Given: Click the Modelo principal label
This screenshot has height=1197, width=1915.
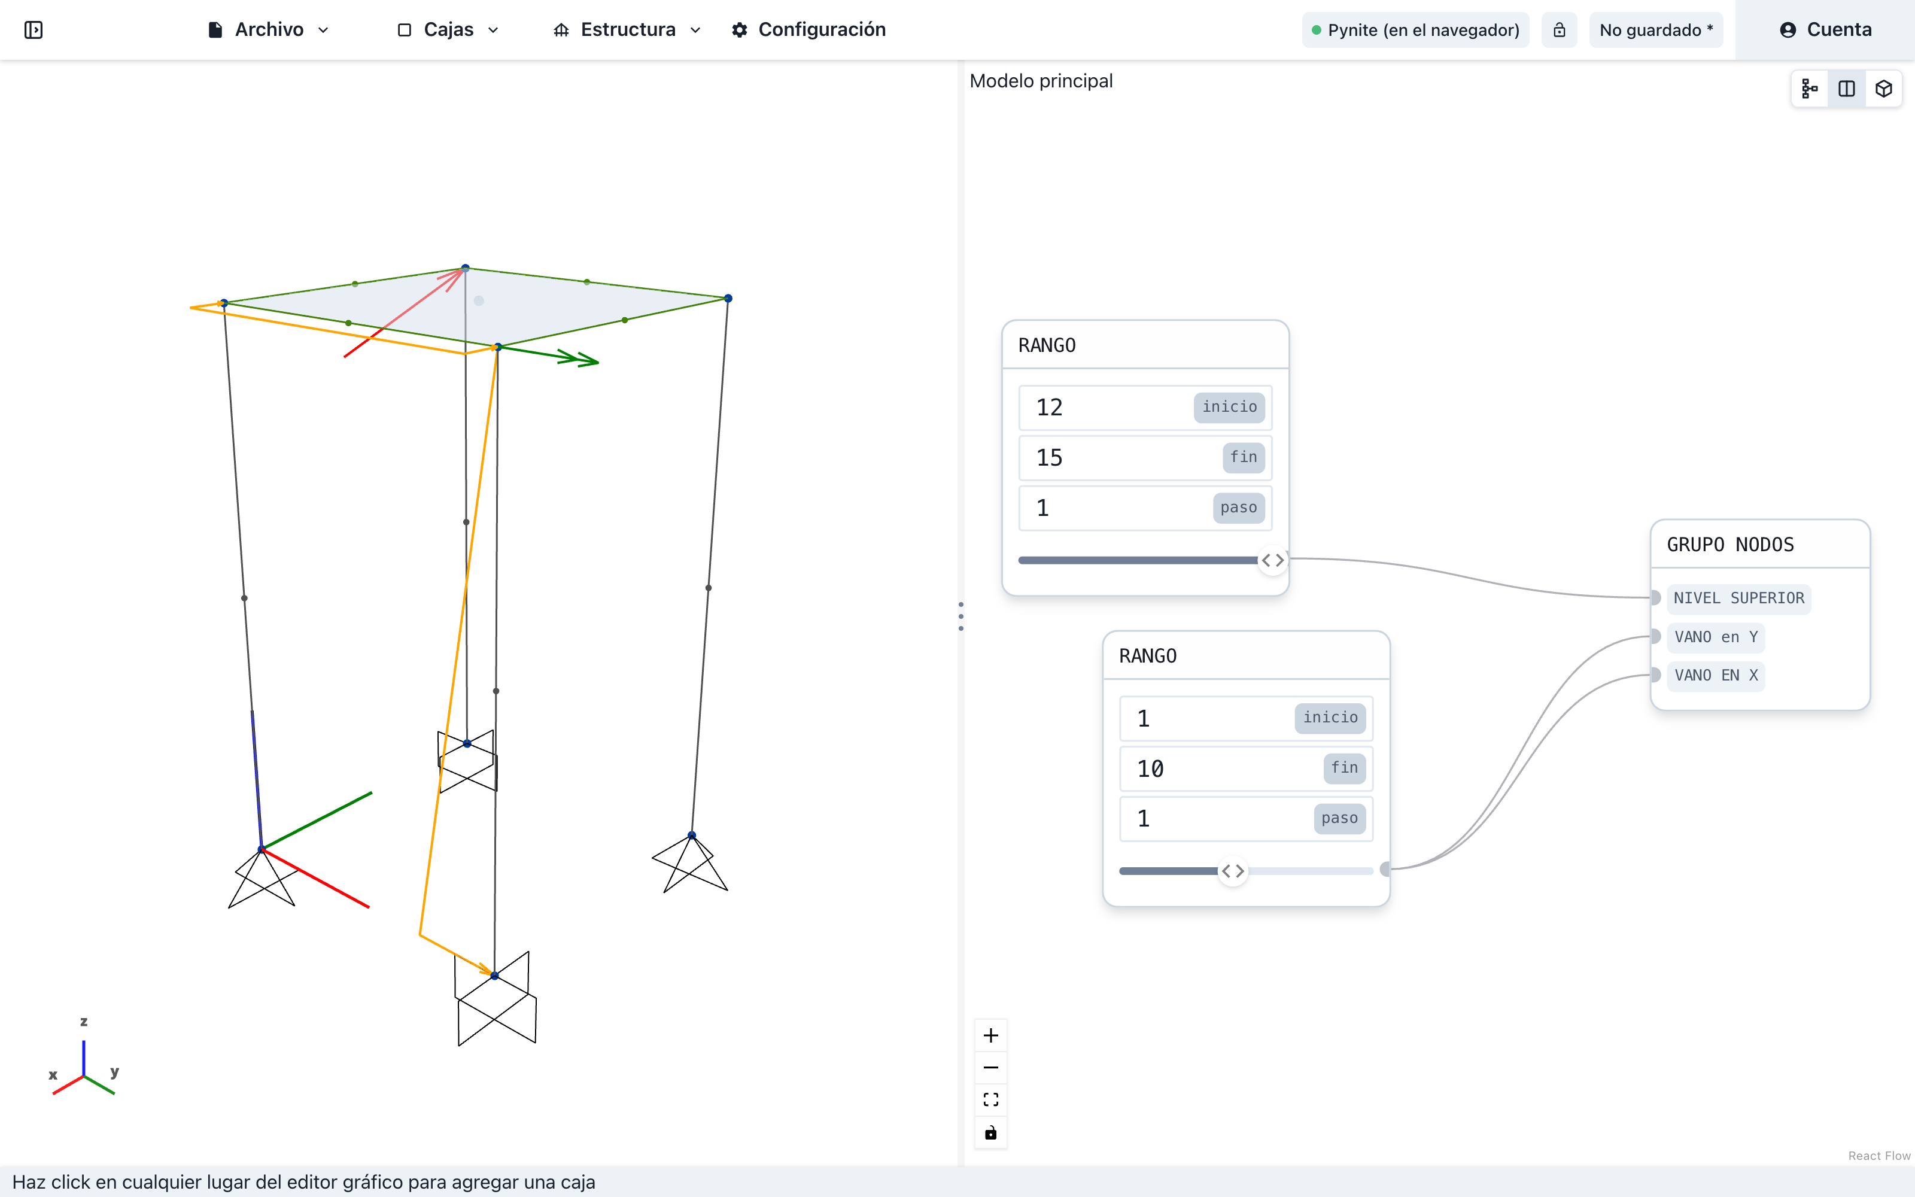Looking at the screenshot, I should (1041, 81).
